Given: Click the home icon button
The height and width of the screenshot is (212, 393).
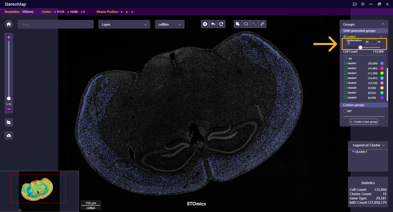Looking at the screenshot, I should pyautogui.click(x=9, y=24).
